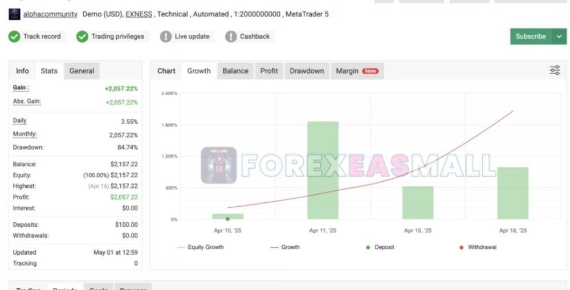The height and width of the screenshot is (290, 570).
Task: Click the Interest $0.00 value
Action: (130, 208)
